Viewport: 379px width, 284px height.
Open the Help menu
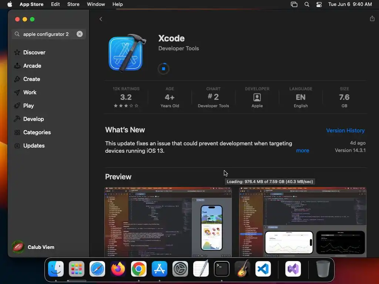coord(117,4)
